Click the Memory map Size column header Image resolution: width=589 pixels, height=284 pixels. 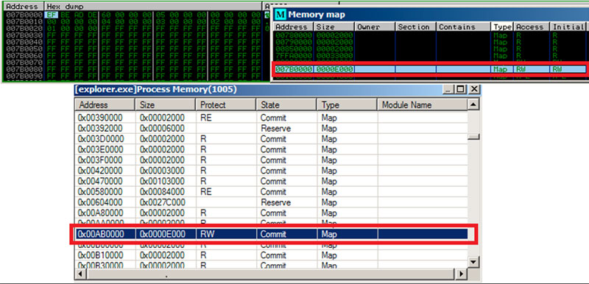point(334,27)
